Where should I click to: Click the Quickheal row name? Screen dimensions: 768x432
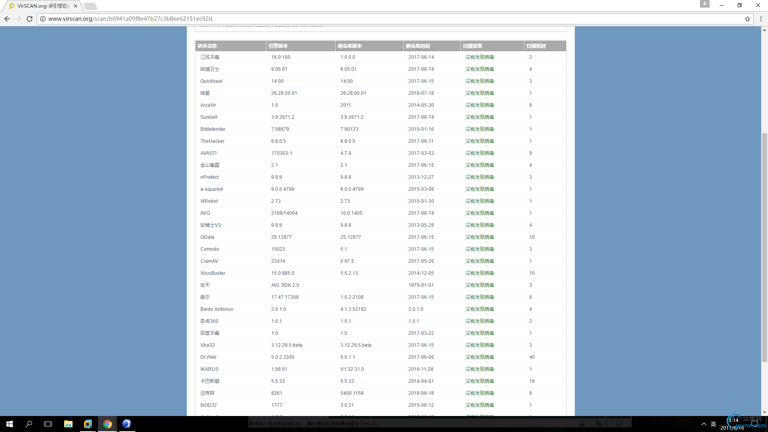coord(211,81)
